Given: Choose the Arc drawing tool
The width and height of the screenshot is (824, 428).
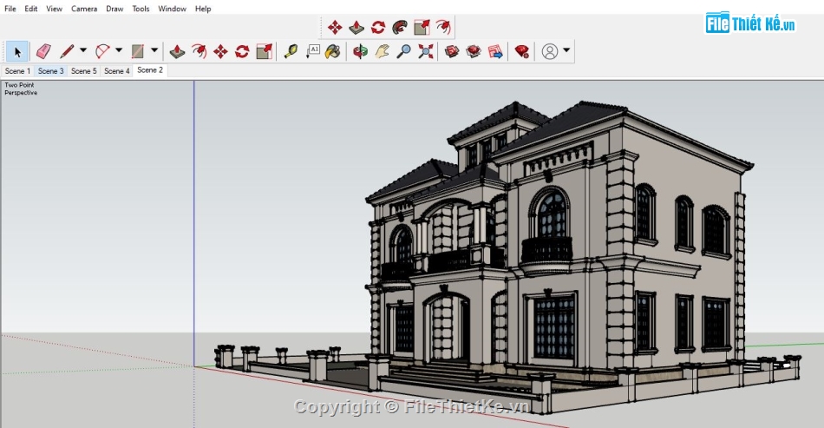Looking at the screenshot, I should [x=102, y=51].
